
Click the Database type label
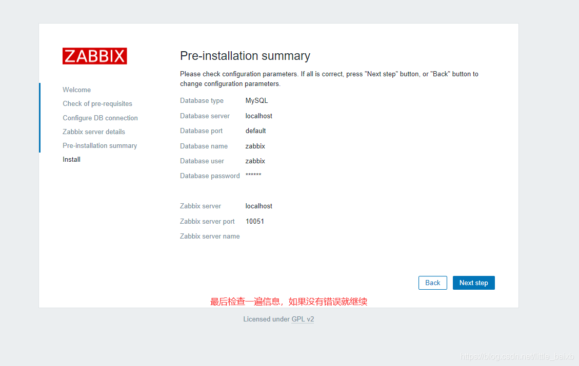tap(202, 101)
